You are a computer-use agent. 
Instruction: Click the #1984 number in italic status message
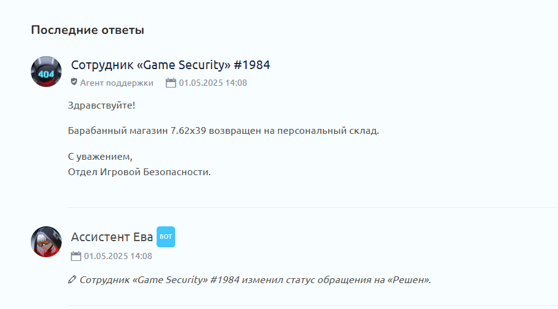[224, 280]
